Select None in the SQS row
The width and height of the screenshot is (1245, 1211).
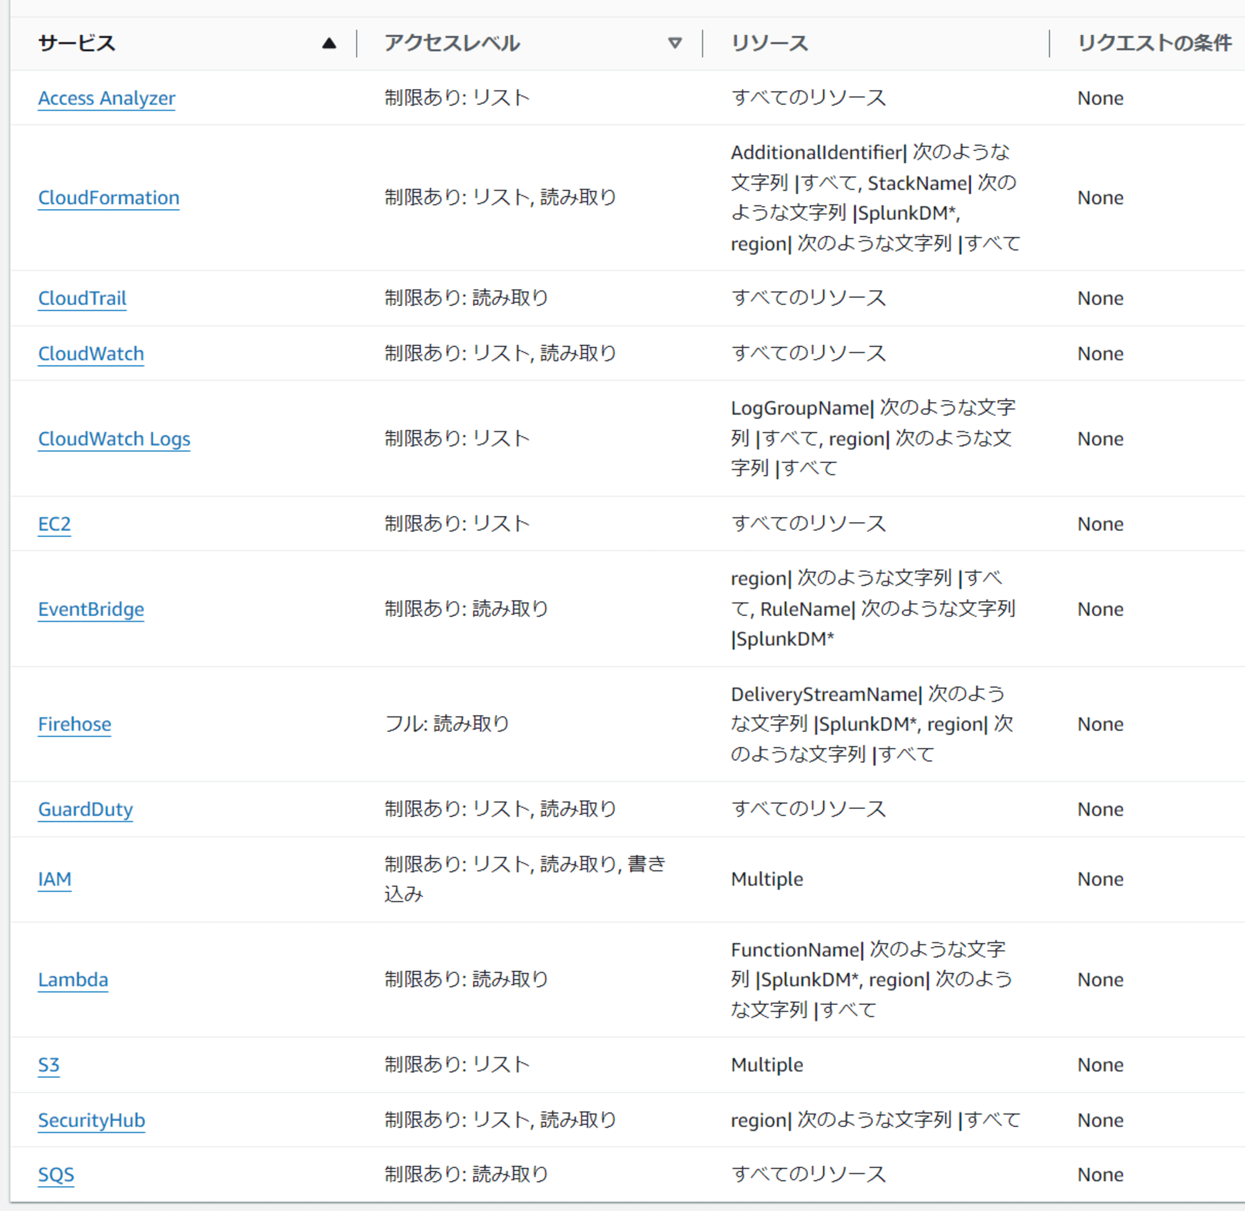[1101, 1176]
